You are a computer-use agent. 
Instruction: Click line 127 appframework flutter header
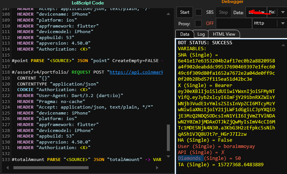(58, 125)
